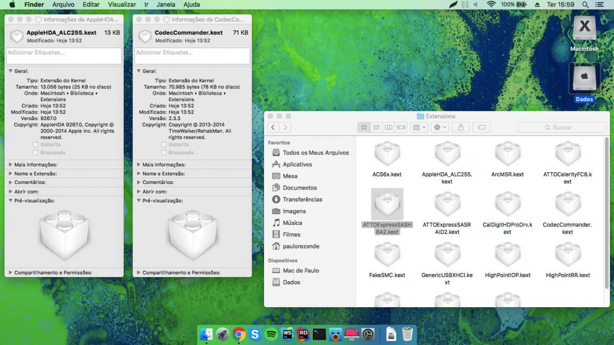Open the Ajuda menu

[191, 5]
